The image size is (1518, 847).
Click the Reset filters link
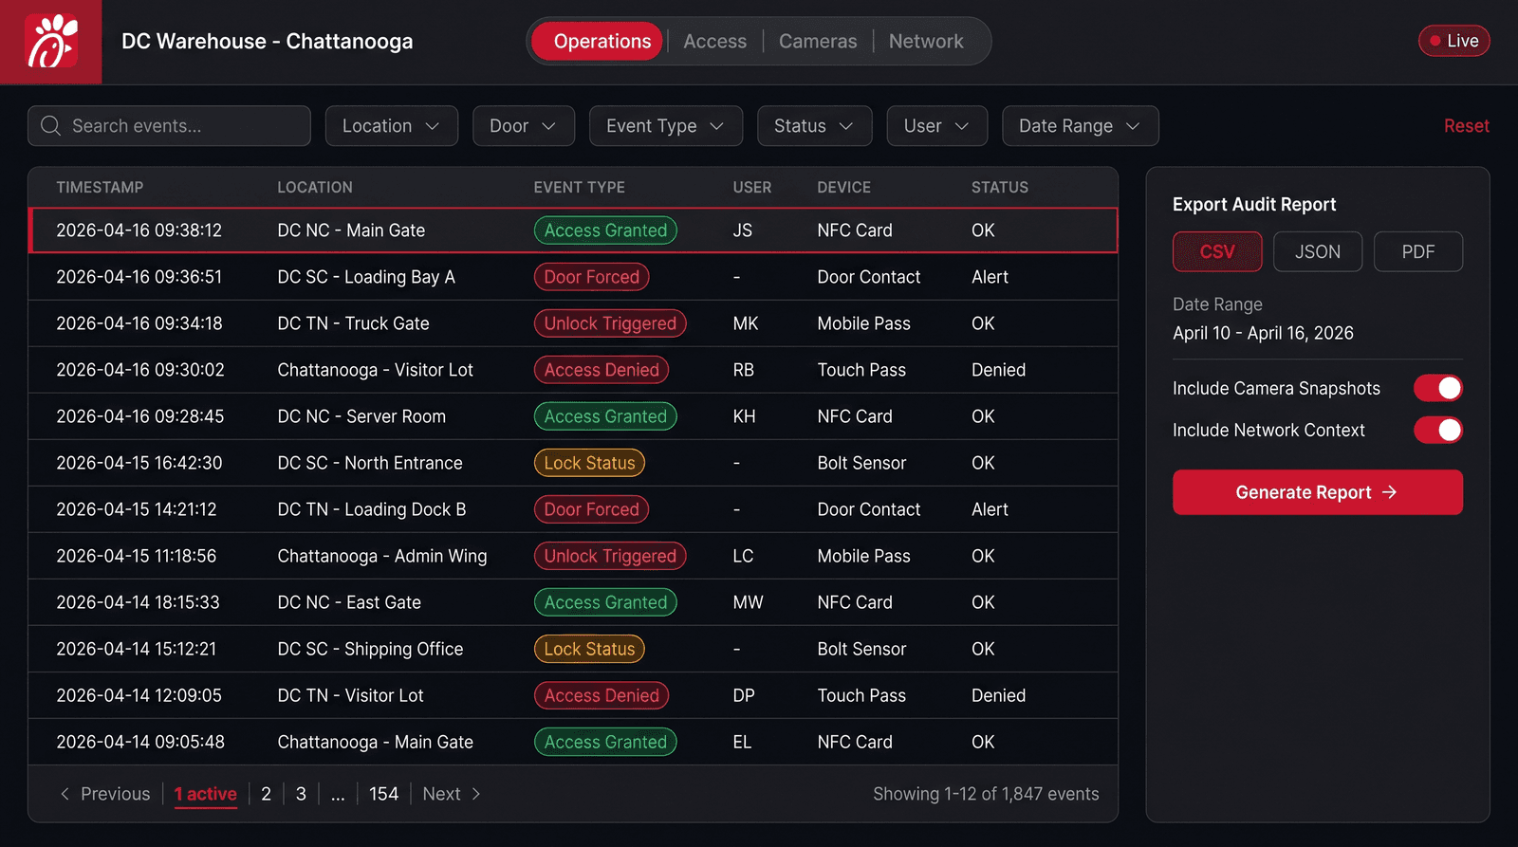[x=1467, y=126]
